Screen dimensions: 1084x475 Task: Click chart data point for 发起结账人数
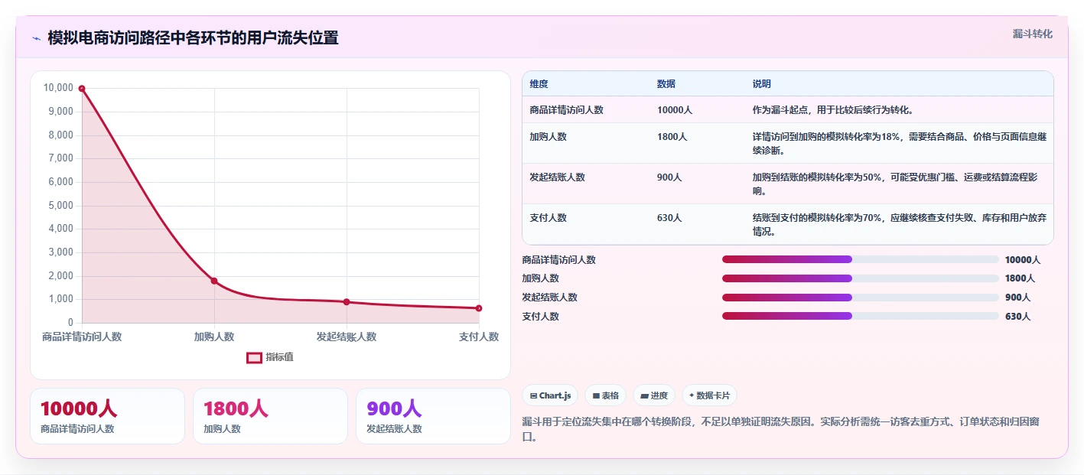tap(347, 302)
